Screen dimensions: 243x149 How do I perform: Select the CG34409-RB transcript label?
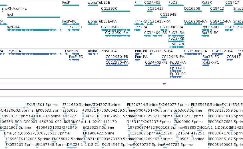(x=155, y=33)
